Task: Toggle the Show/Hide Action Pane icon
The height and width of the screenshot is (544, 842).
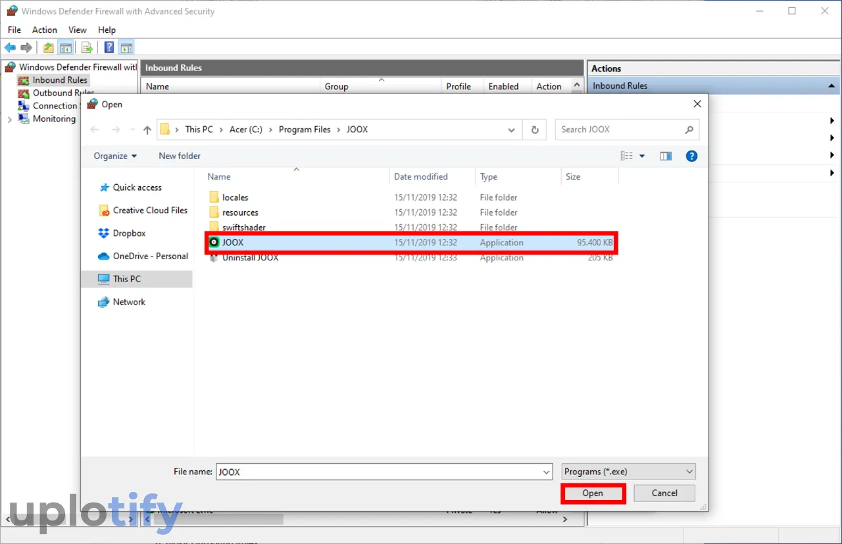Action: click(126, 47)
